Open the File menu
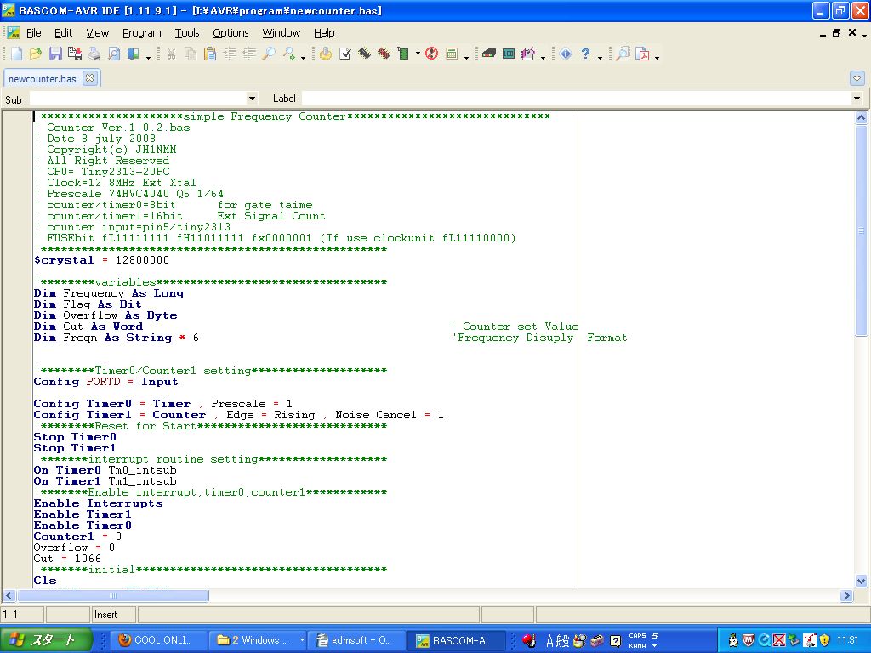This screenshot has height=653, width=871. pos(34,33)
